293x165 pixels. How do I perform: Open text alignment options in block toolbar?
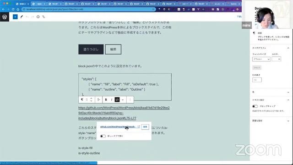(98, 100)
